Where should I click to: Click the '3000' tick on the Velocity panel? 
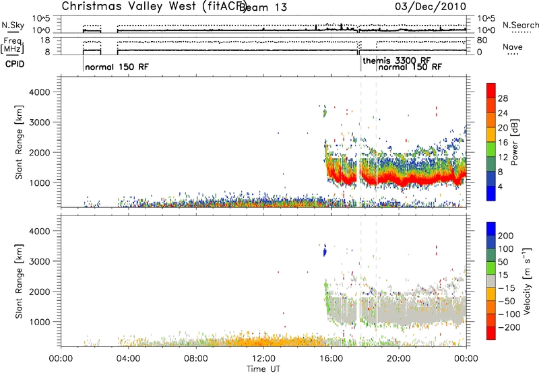(x=40, y=261)
